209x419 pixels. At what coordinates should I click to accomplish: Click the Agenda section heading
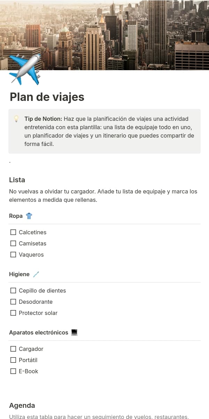(22, 406)
